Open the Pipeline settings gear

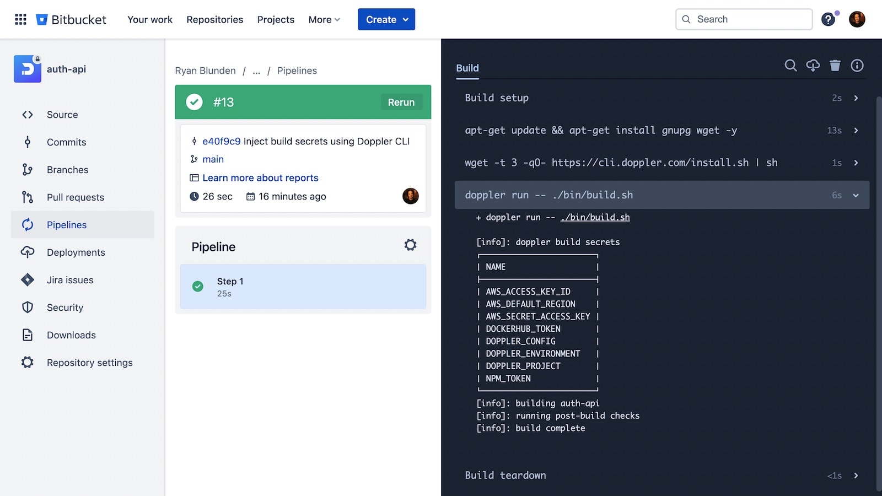[x=410, y=245]
